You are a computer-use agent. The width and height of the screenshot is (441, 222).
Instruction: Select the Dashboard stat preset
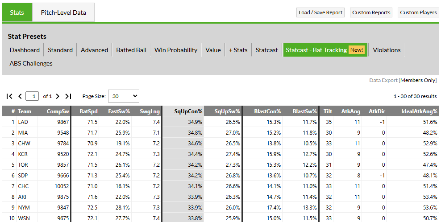(x=25, y=50)
